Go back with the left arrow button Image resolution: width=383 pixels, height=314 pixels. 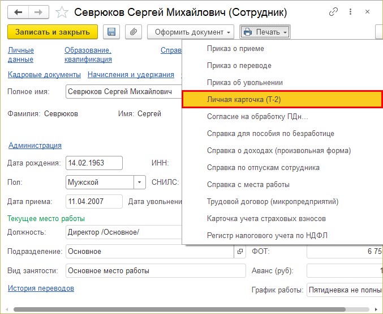(18, 12)
